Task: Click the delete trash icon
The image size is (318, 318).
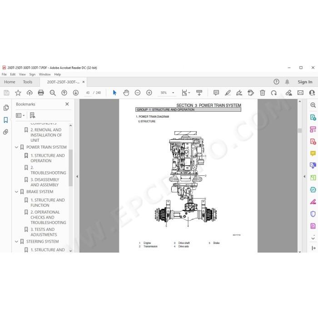Action: pyautogui.click(x=263, y=93)
